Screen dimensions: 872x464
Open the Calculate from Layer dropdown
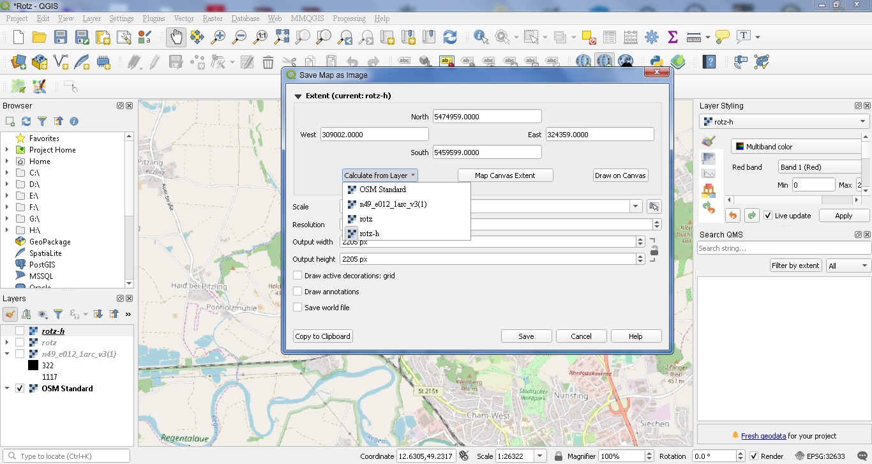click(x=380, y=176)
